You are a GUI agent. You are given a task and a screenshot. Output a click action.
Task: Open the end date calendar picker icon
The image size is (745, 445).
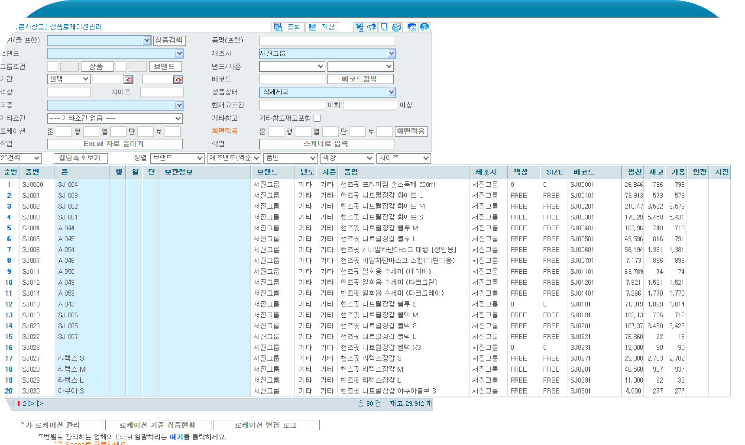(178, 79)
